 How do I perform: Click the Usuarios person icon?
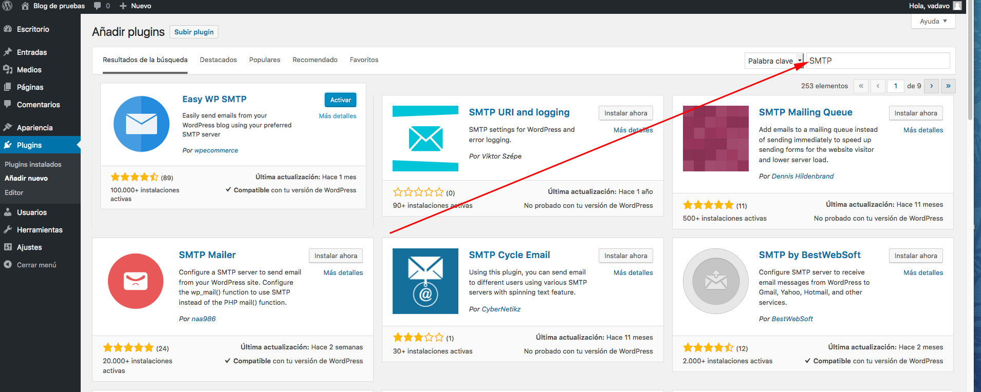(x=8, y=212)
